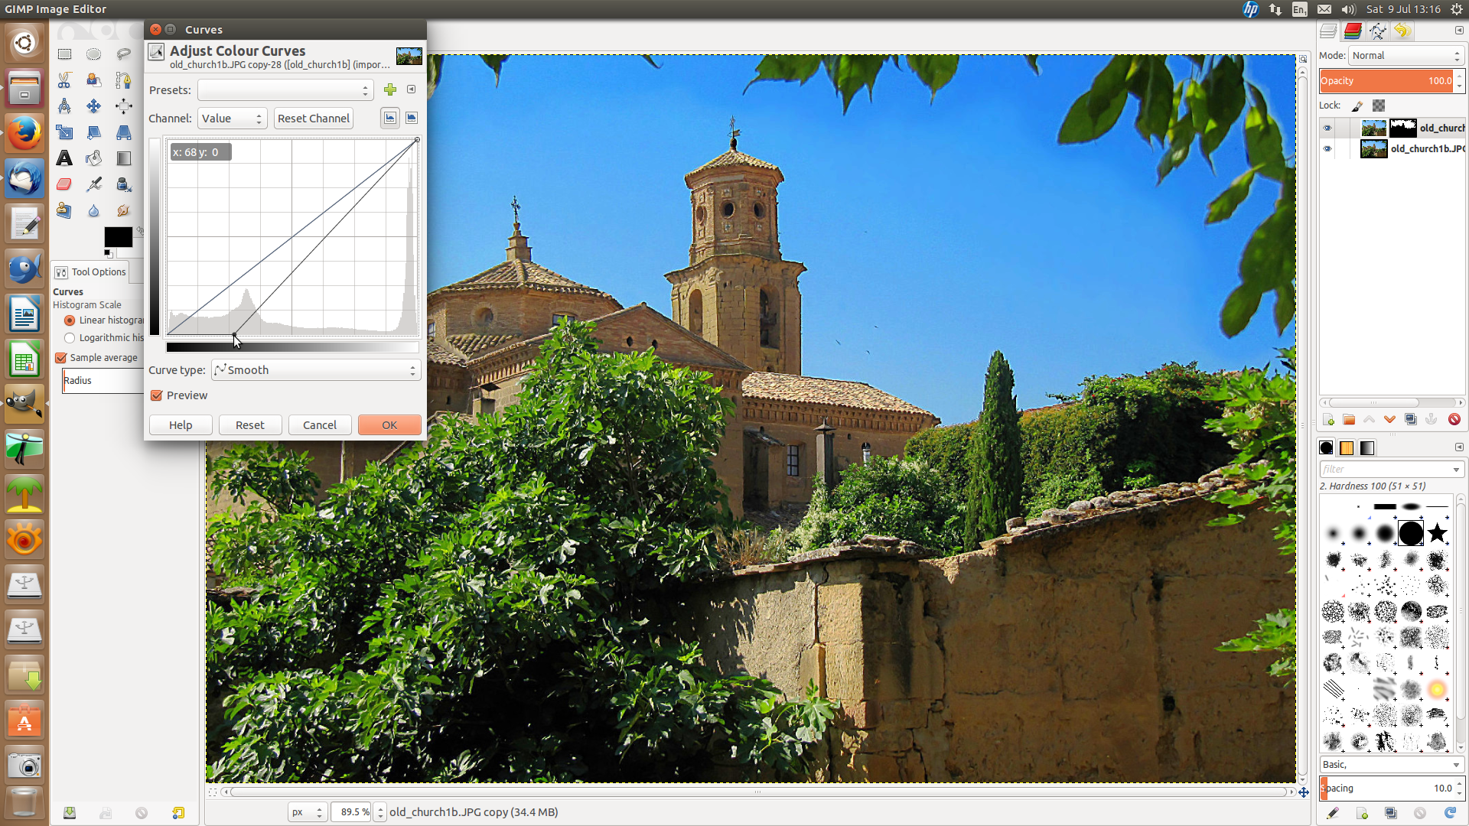Duplicate the layer in Layers panel

(1411, 419)
